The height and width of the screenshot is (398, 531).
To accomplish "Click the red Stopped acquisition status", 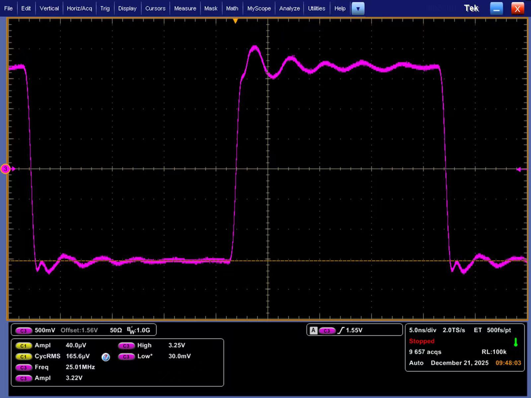I will pyautogui.click(x=421, y=341).
